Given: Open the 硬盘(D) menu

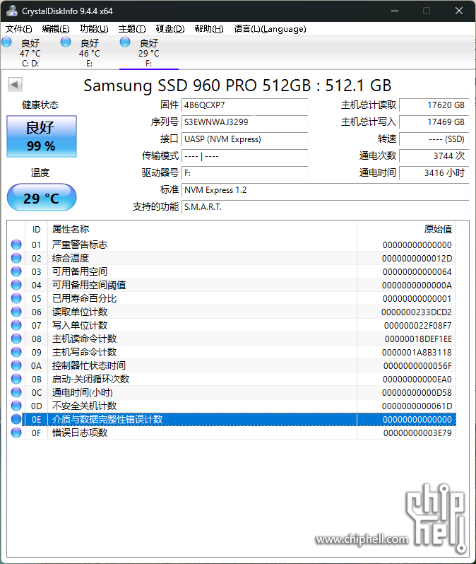Looking at the screenshot, I should coord(170,29).
